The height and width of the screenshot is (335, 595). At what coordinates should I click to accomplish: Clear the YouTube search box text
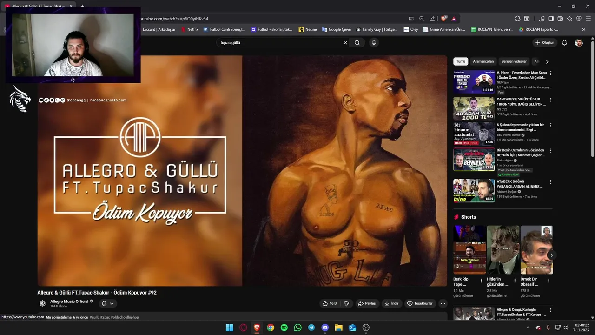[345, 42]
